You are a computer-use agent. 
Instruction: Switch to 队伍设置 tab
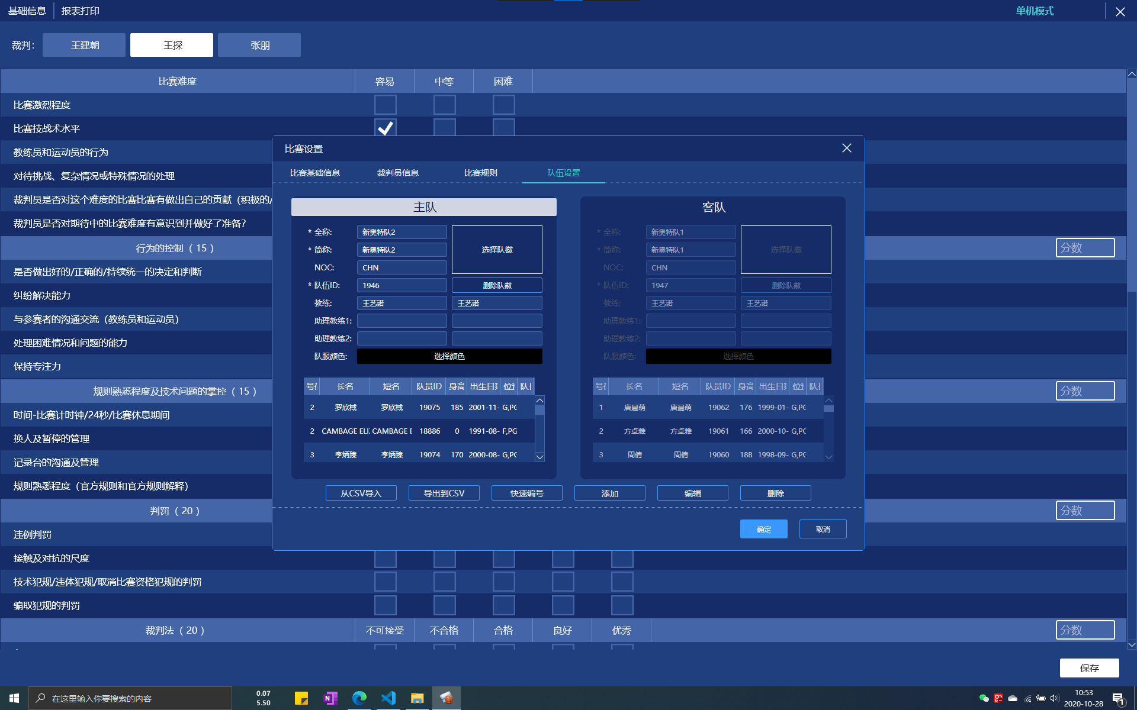pyautogui.click(x=564, y=173)
